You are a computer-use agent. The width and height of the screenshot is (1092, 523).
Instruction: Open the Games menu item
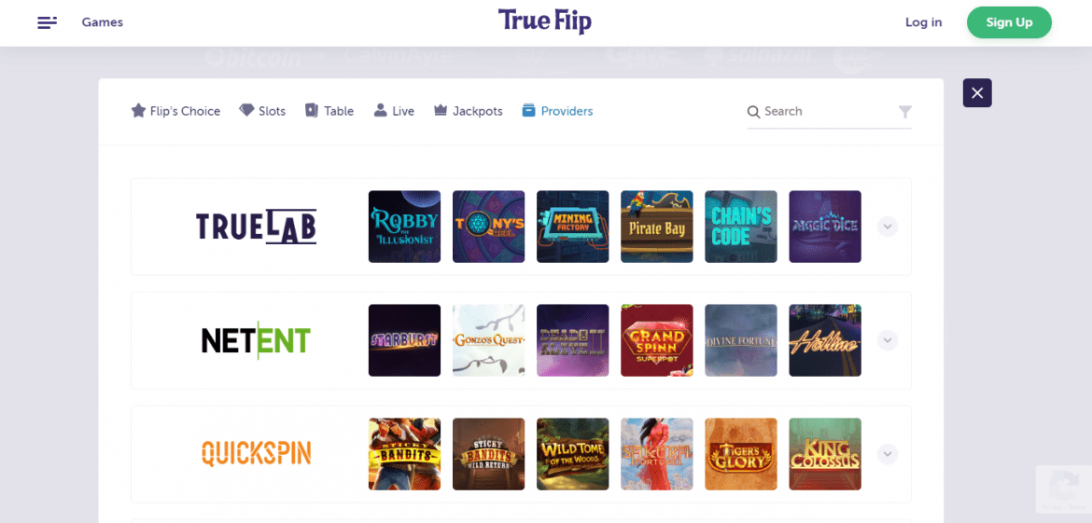click(103, 22)
